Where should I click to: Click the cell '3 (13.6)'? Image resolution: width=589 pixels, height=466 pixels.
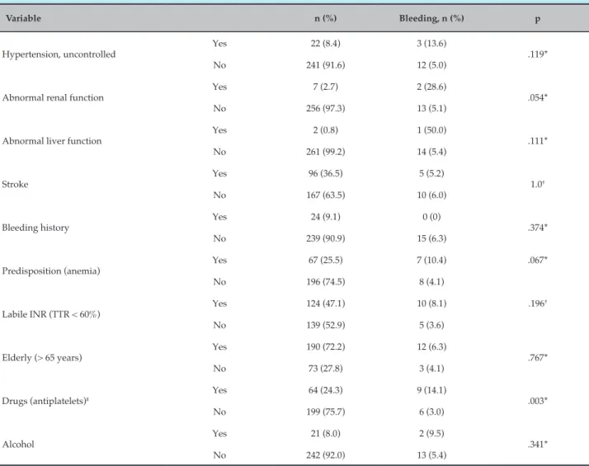(x=431, y=44)
